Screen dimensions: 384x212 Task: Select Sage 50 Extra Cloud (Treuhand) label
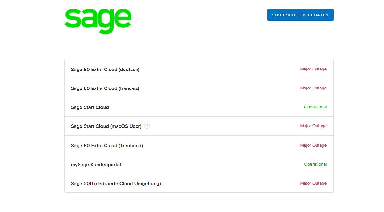pyautogui.click(x=107, y=146)
